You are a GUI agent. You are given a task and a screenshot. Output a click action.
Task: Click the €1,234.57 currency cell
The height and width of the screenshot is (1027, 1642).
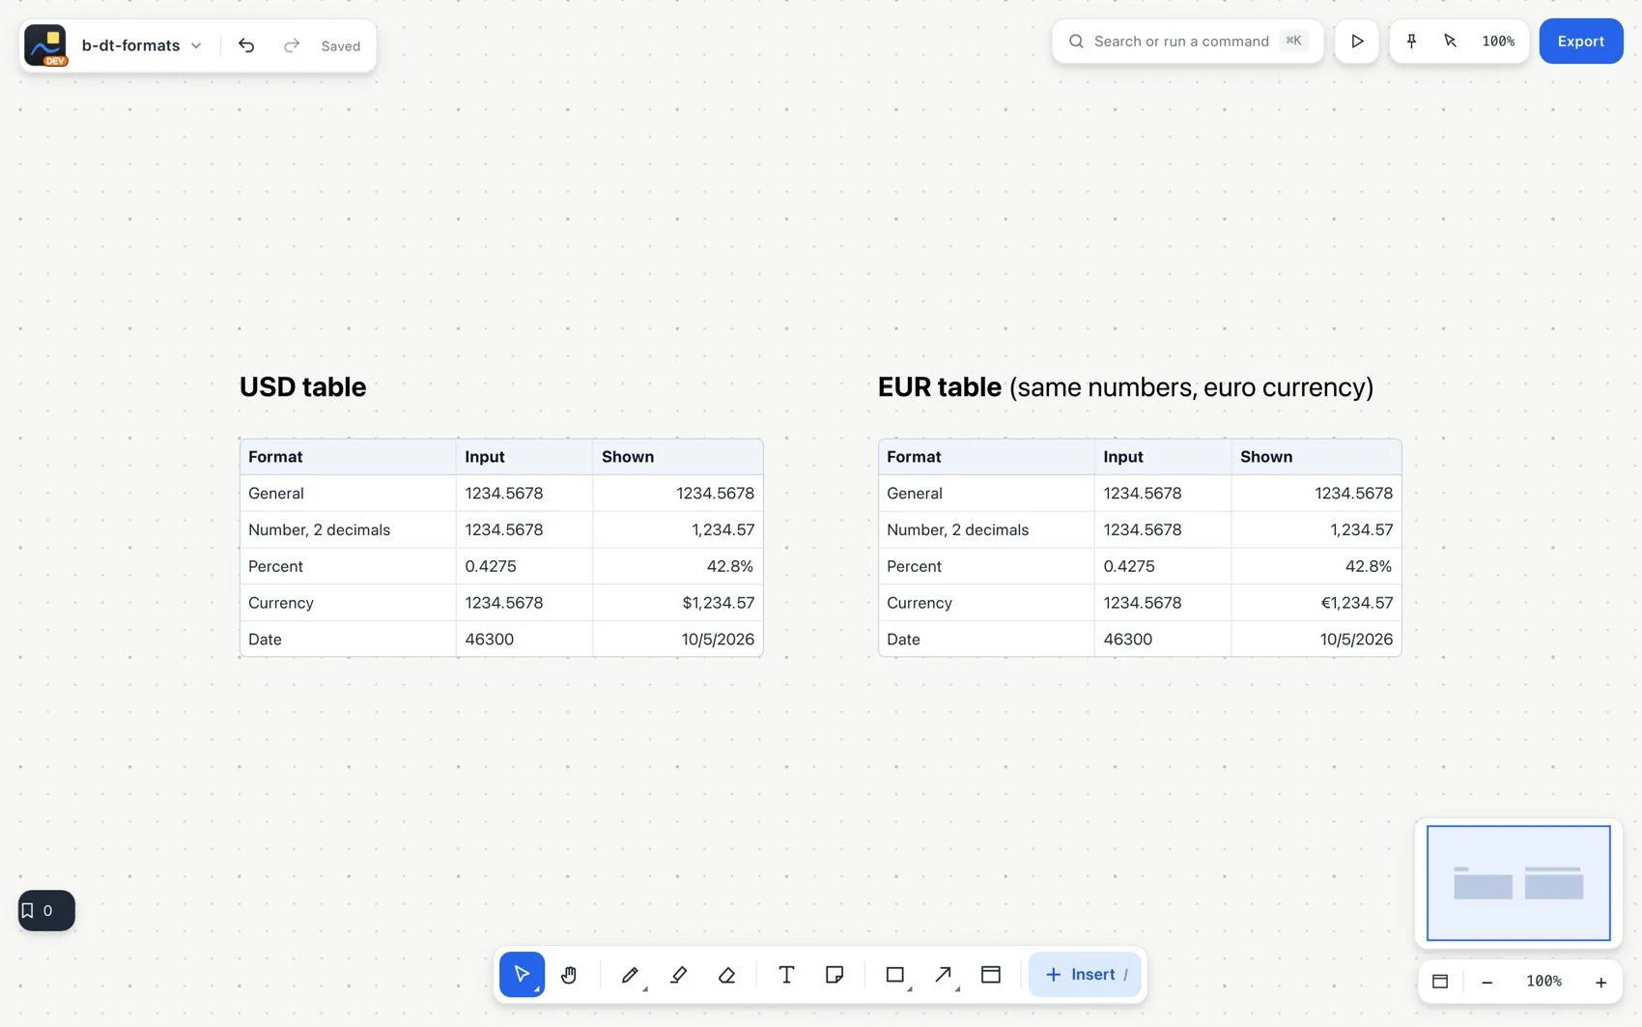(1316, 603)
